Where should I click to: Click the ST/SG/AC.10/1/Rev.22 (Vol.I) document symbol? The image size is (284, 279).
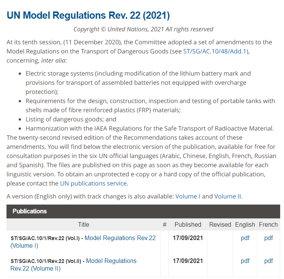click(x=45, y=238)
